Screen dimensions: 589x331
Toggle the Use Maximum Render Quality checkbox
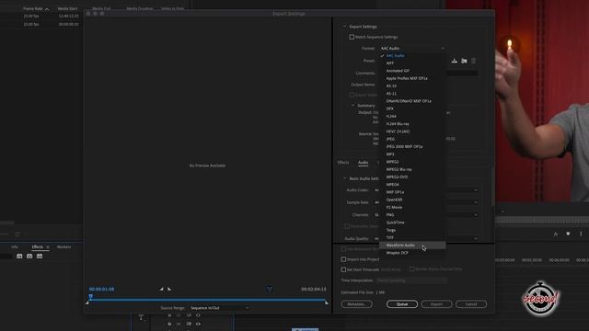click(x=343, y=249)
